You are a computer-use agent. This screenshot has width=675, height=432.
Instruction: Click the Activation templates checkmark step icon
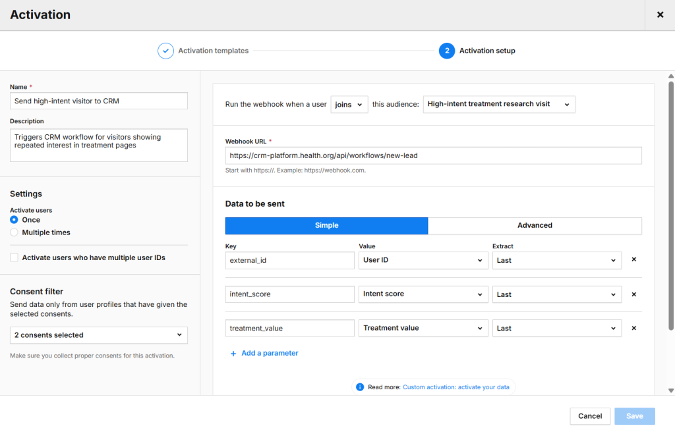[x=165, y=51]
